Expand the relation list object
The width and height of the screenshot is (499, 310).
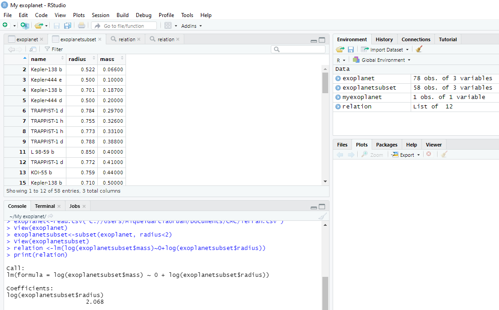338,107
